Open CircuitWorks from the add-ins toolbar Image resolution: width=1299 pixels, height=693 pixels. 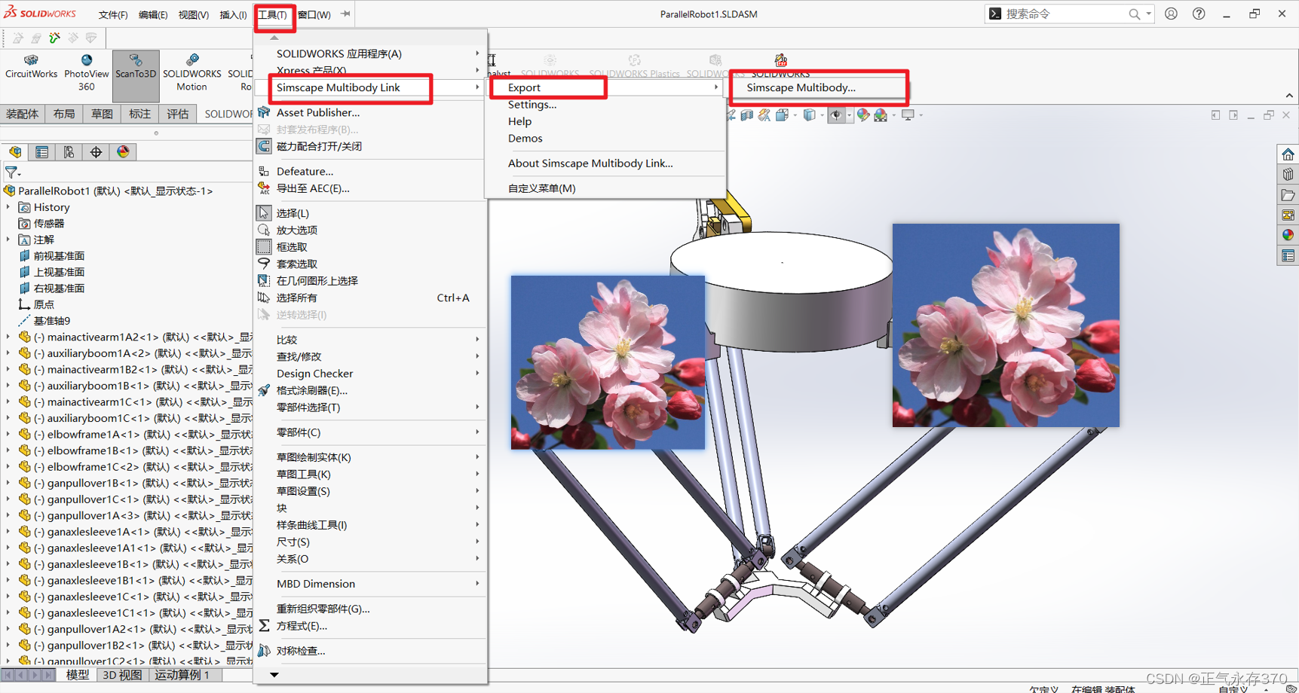point(31,68)
